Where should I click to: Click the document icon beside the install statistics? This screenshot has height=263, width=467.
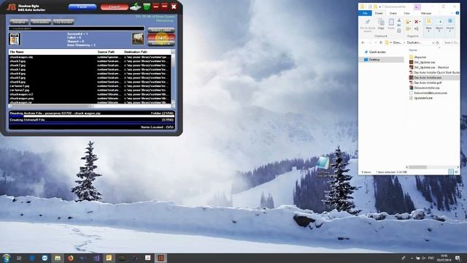15,39
